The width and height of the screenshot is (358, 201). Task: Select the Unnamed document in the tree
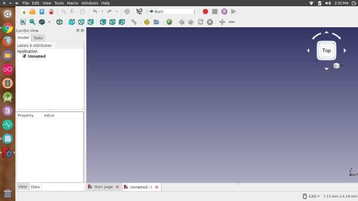click(36, 56)
